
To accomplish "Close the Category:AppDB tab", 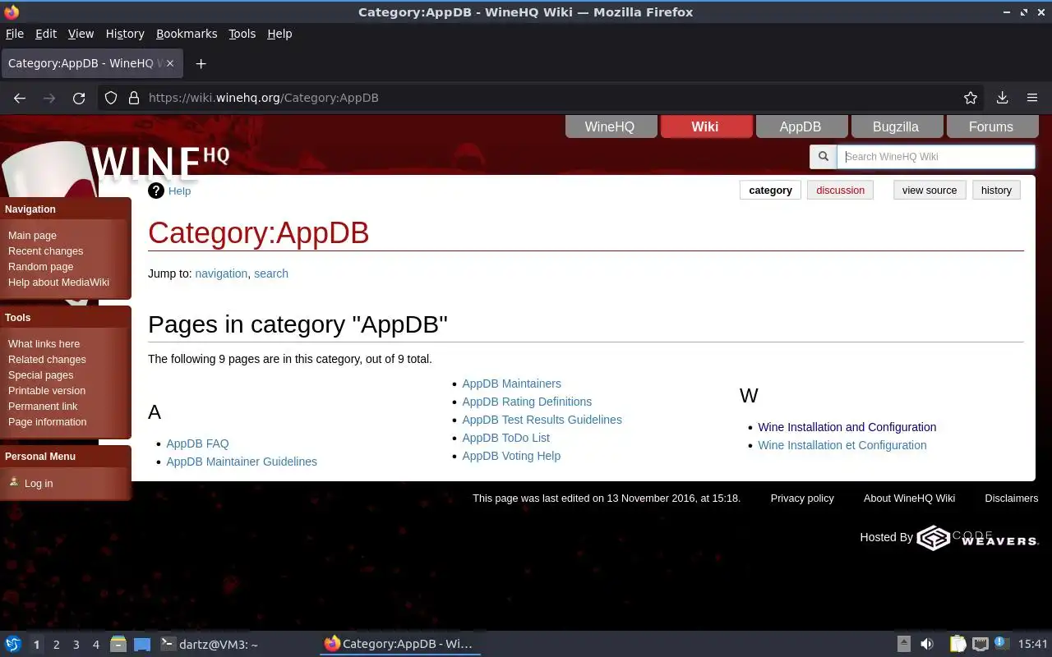I will 170,63.
